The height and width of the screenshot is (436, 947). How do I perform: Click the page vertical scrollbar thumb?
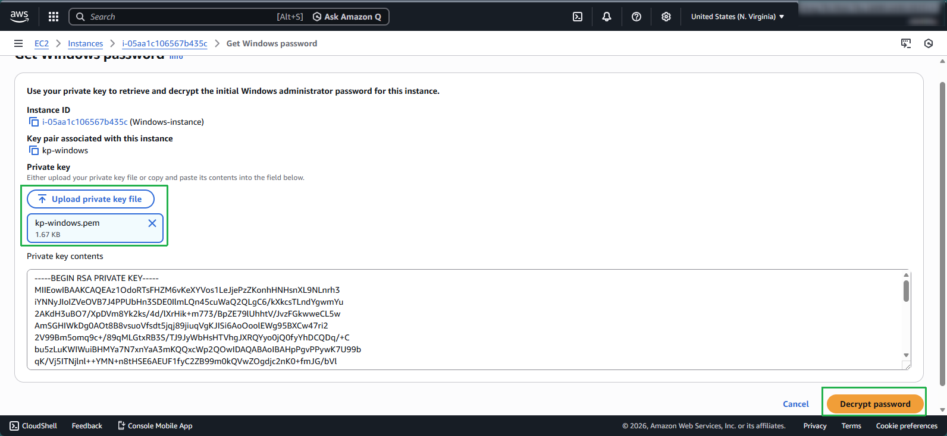click(x=942, y=233)
